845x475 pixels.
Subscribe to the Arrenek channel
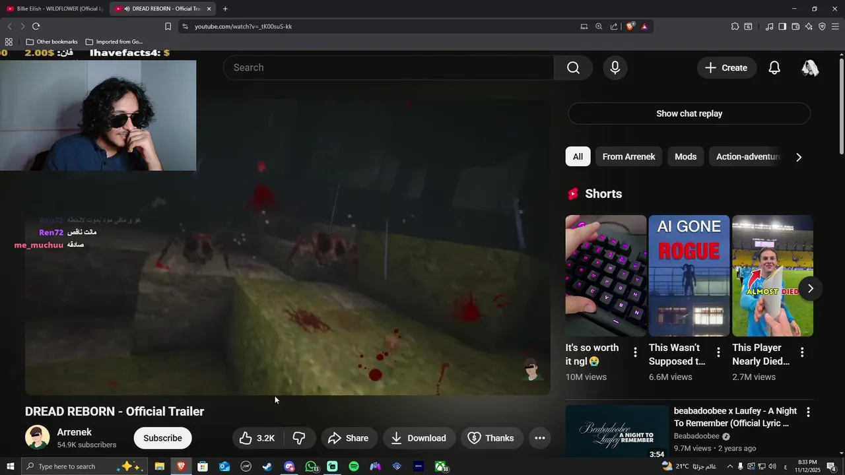point(162,438)
